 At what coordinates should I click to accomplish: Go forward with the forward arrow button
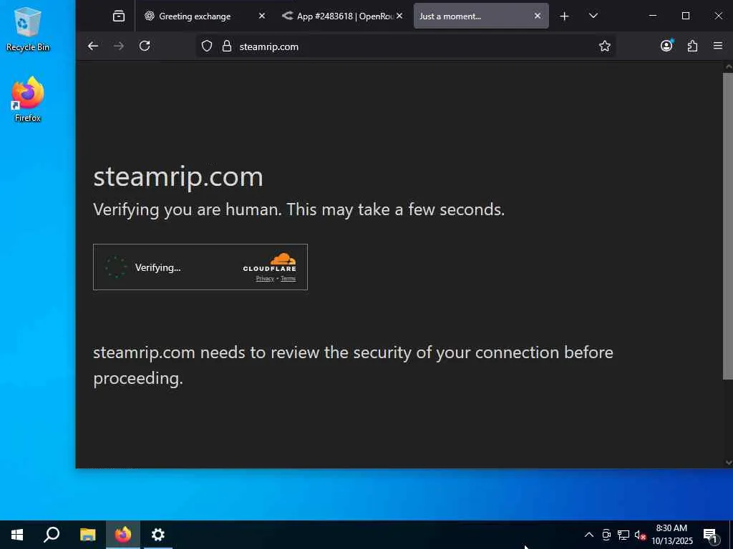point(119,46)
